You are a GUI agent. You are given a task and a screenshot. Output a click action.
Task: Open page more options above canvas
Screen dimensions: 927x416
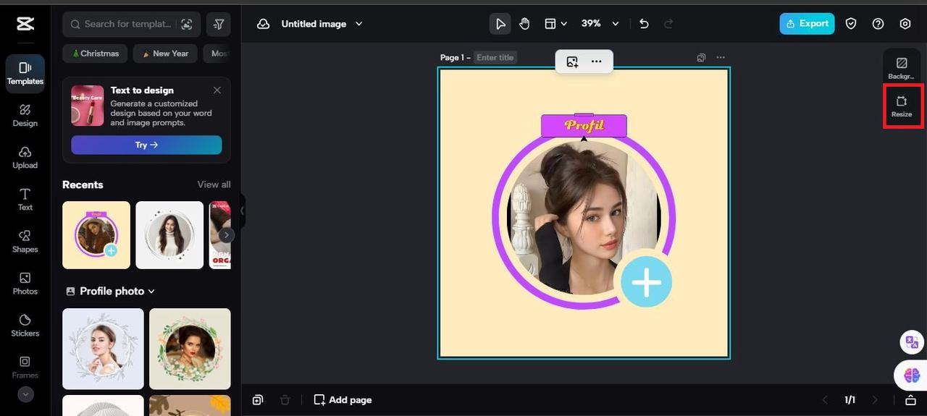(x=721, y=58)
